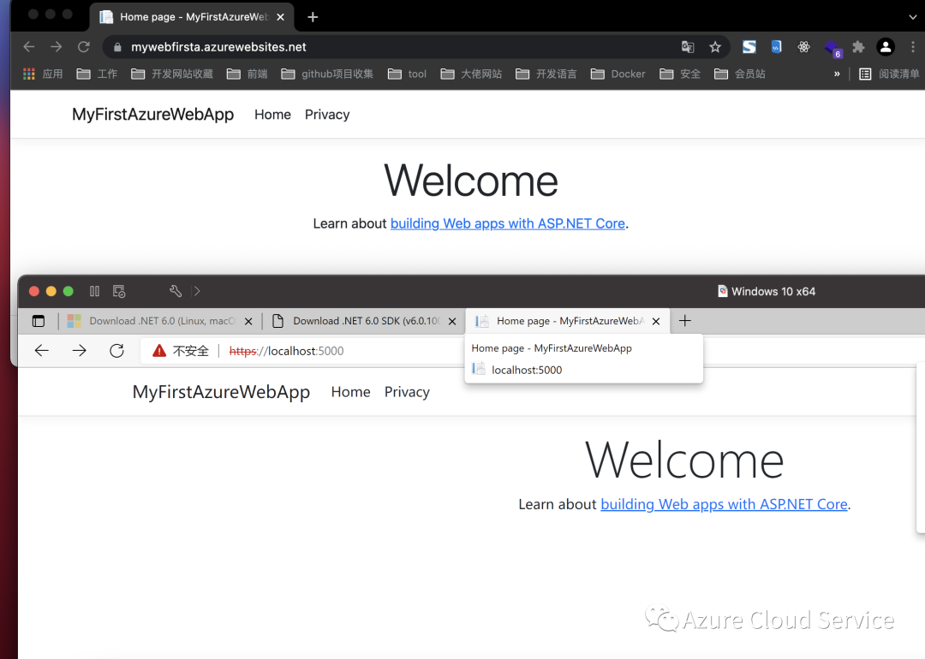Click the VM snapshot icon
Viewport: 925px width, 659px height.
[x=119, y=291]
